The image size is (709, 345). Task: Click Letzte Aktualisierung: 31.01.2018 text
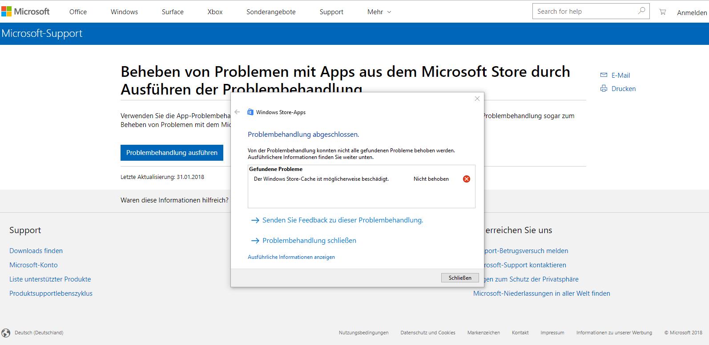pyautogui.click(x=162, y=177)
